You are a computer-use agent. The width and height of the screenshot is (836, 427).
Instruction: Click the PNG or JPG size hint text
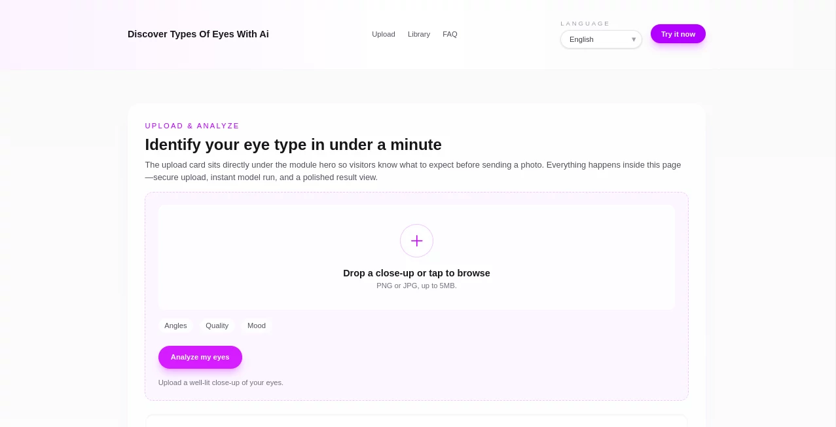(x=416, y=286)
